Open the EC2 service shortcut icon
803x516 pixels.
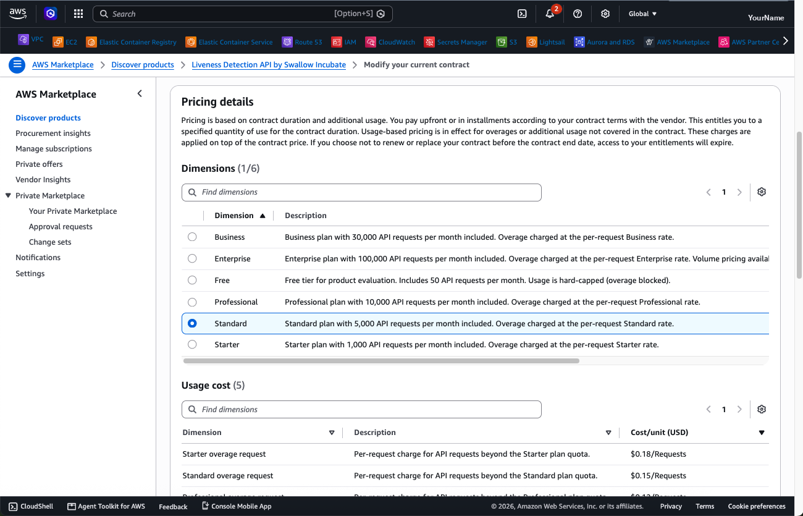[x=58, y=42]
